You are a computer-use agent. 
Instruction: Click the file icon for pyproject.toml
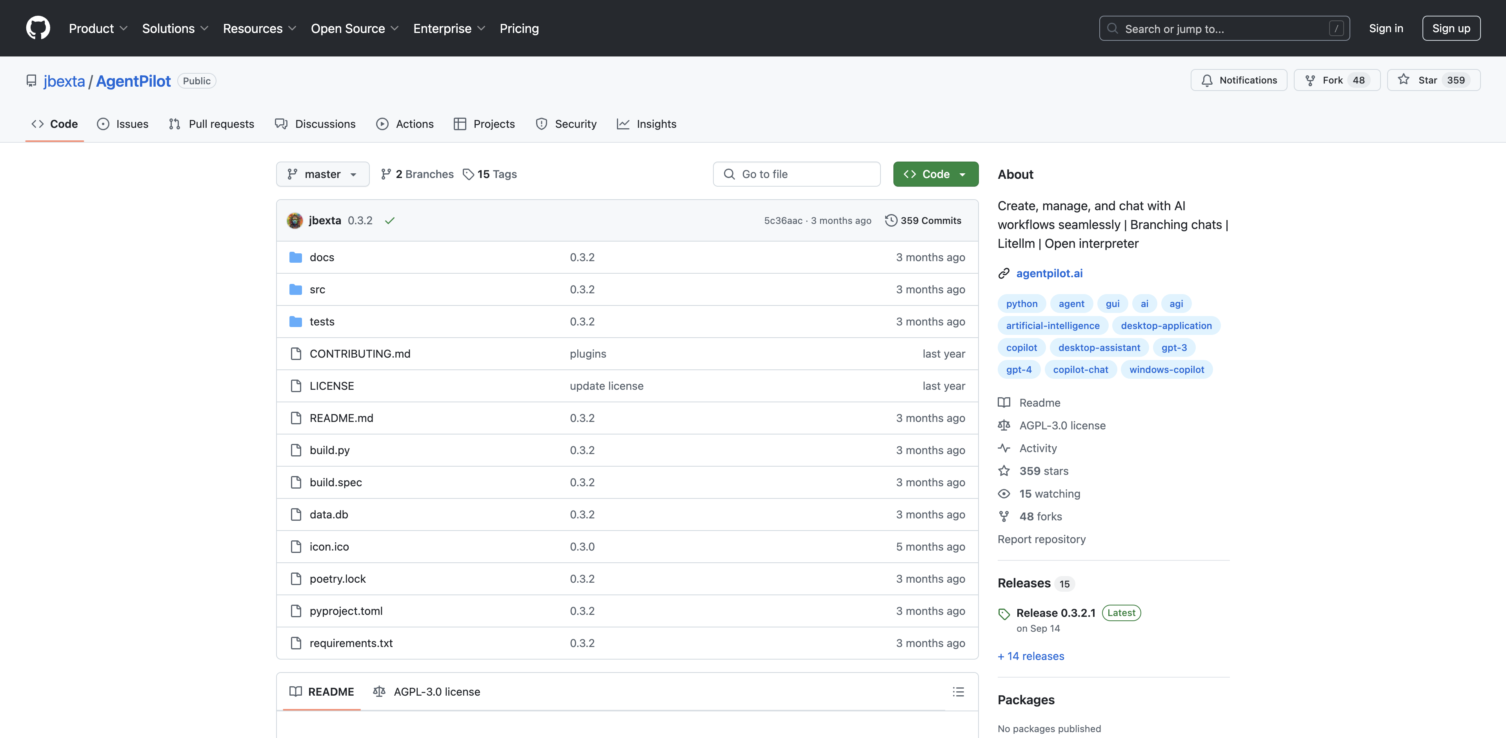[x=296, y=611]
